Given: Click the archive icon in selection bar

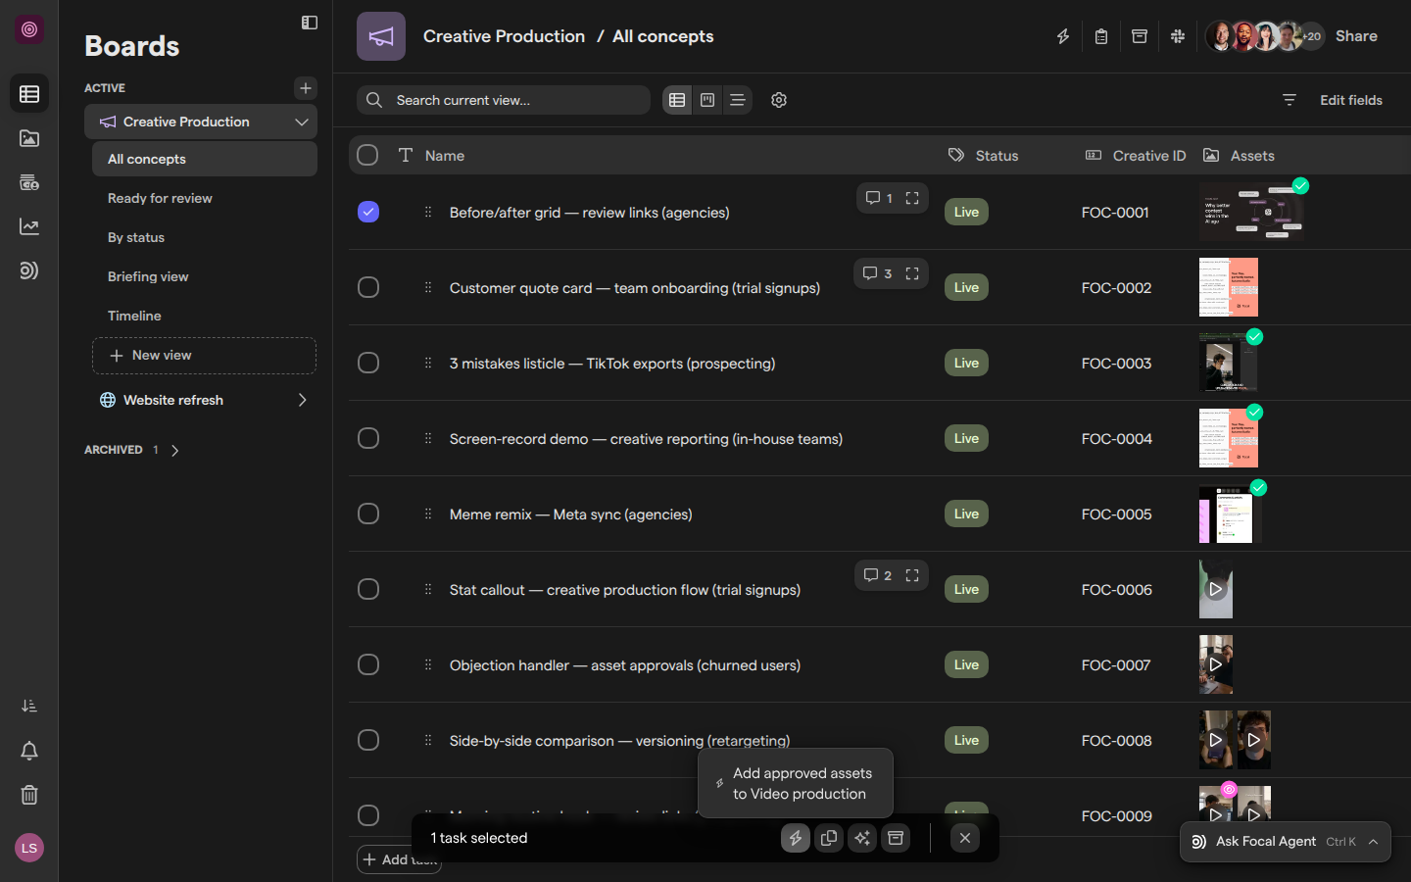Looking at the screenshot, I should tap(896, 838).
